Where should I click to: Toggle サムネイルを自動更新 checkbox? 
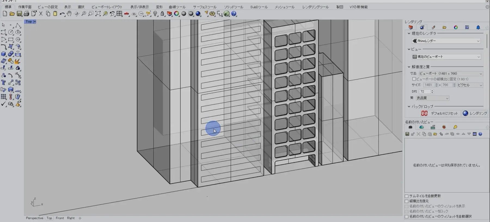pos(407,196)
